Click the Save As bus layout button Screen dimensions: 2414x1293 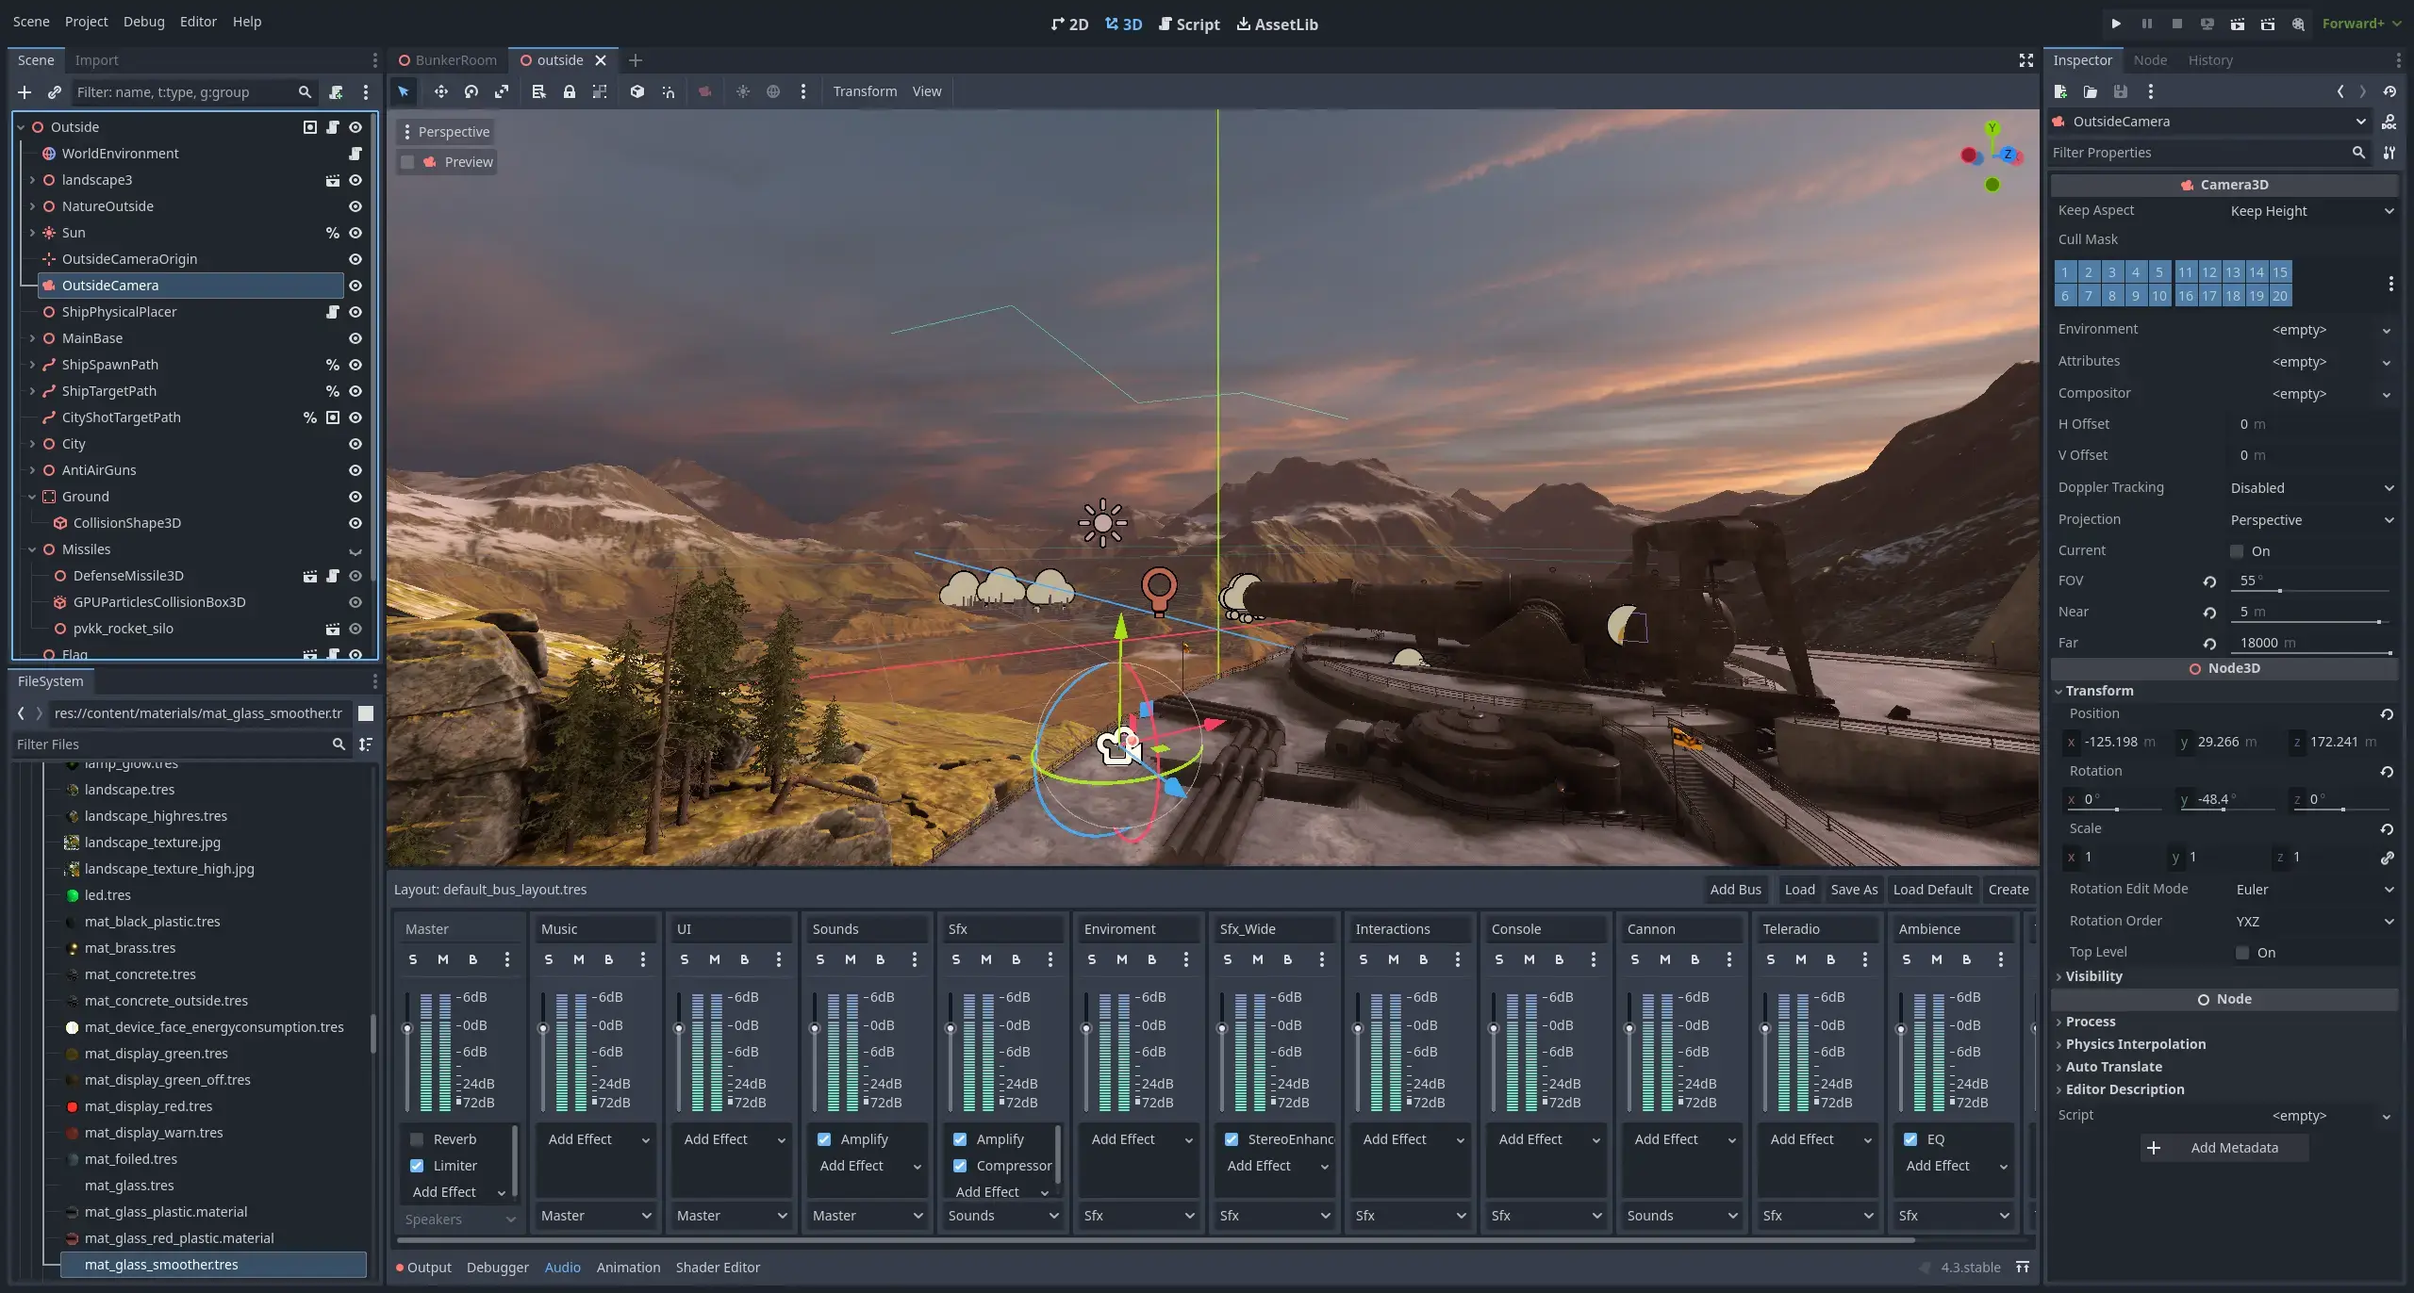click(1854, 890)
